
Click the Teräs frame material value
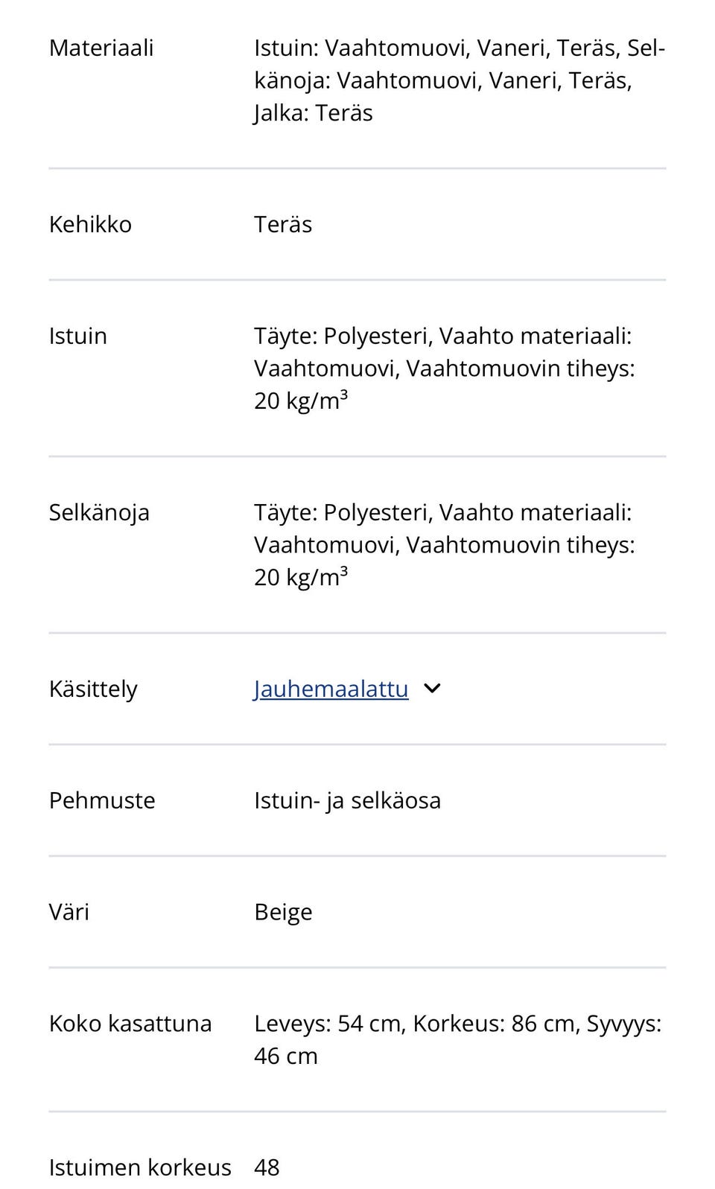pos(283,223)
